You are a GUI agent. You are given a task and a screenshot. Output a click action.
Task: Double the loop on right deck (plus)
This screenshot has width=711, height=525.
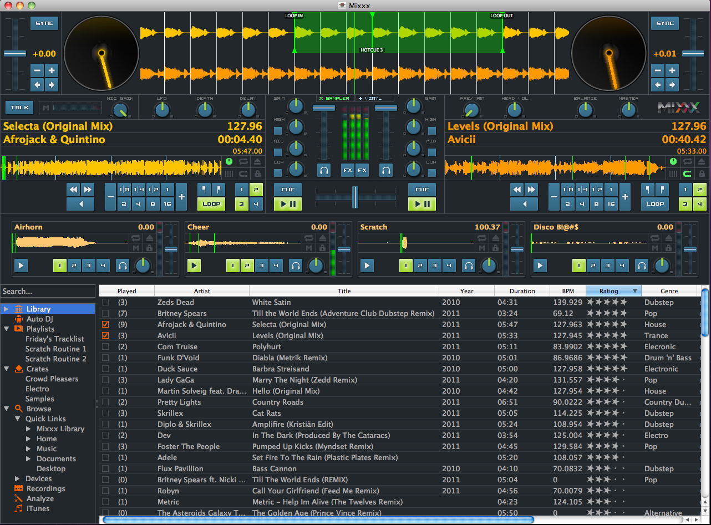(x=625, y=197)
